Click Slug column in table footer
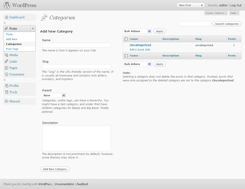 pos(198,56)
